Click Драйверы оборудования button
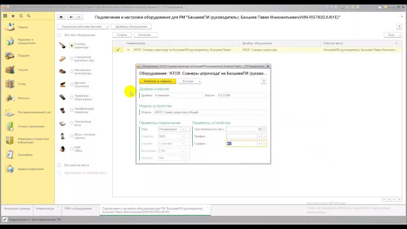Screen dimensions: 407x229 (131, 27)
